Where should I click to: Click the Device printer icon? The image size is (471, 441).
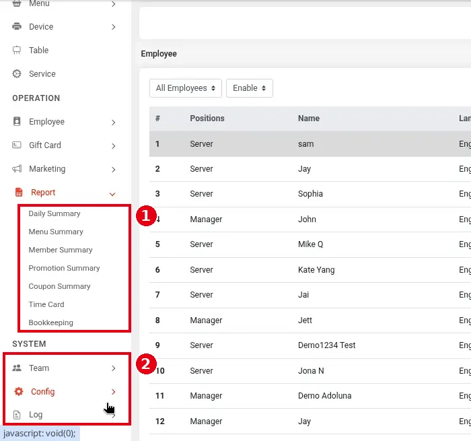(17, 26)
